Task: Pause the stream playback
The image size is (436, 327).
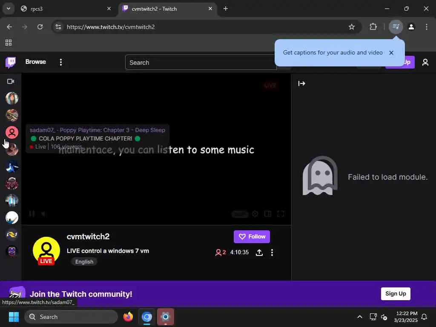Action: [32, 214]
